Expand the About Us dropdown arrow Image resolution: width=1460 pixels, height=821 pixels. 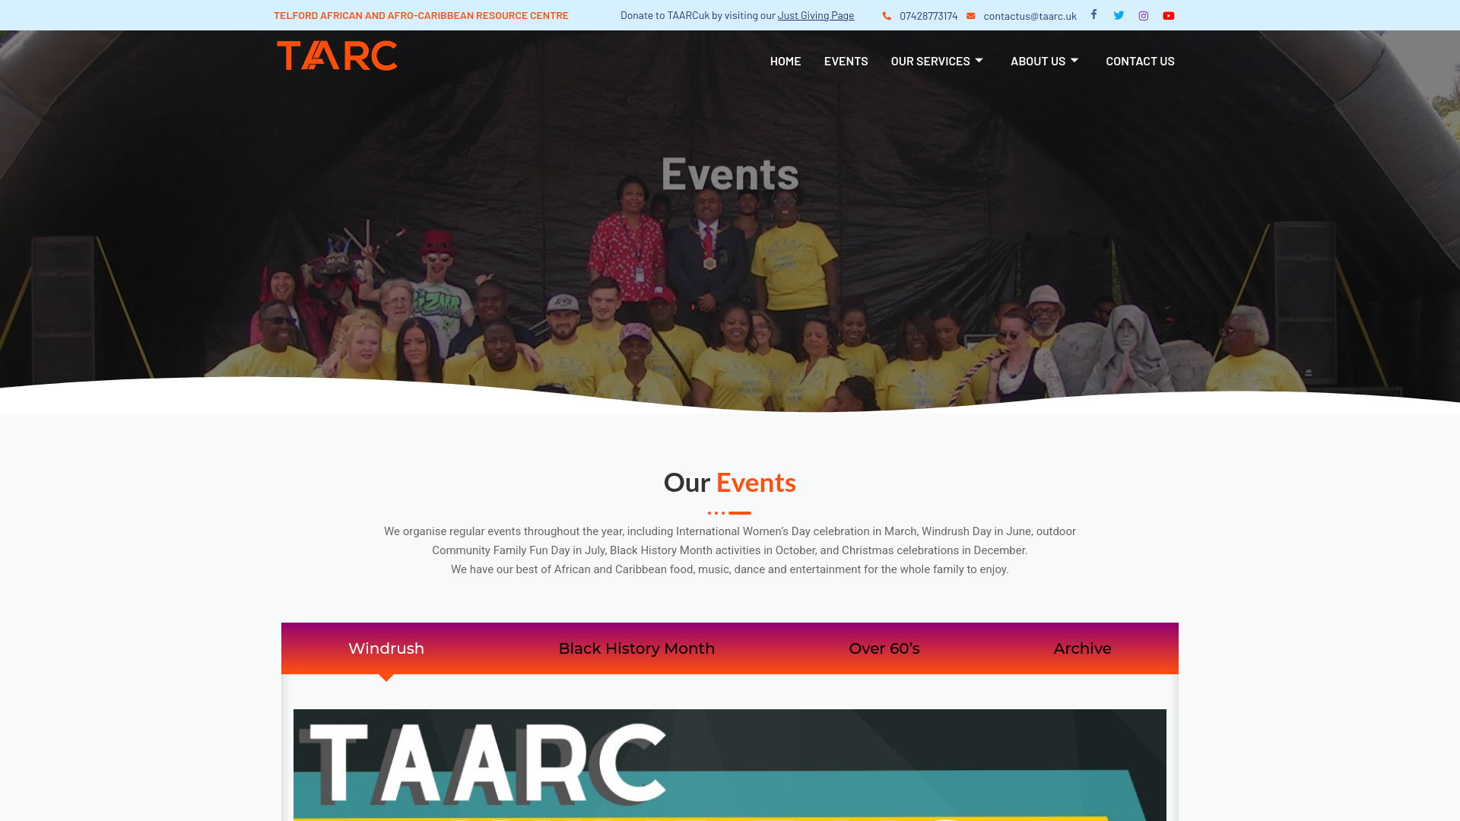point(1074,60)
